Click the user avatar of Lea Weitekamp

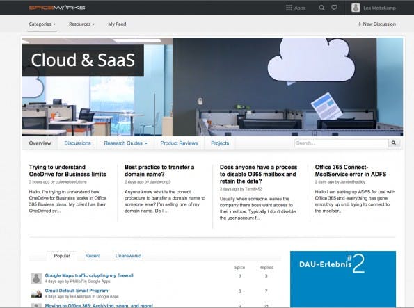(x=356, y=8)
